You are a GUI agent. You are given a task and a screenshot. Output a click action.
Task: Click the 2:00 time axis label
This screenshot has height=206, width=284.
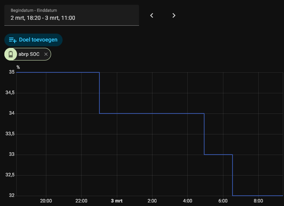tap(152, 201)
